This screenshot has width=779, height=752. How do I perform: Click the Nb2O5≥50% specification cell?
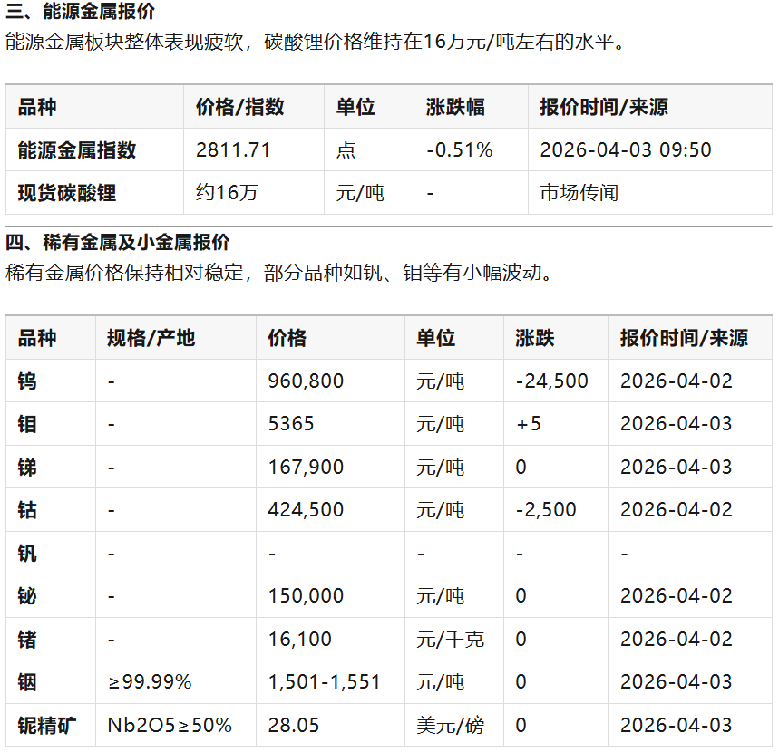coord(170,726)
